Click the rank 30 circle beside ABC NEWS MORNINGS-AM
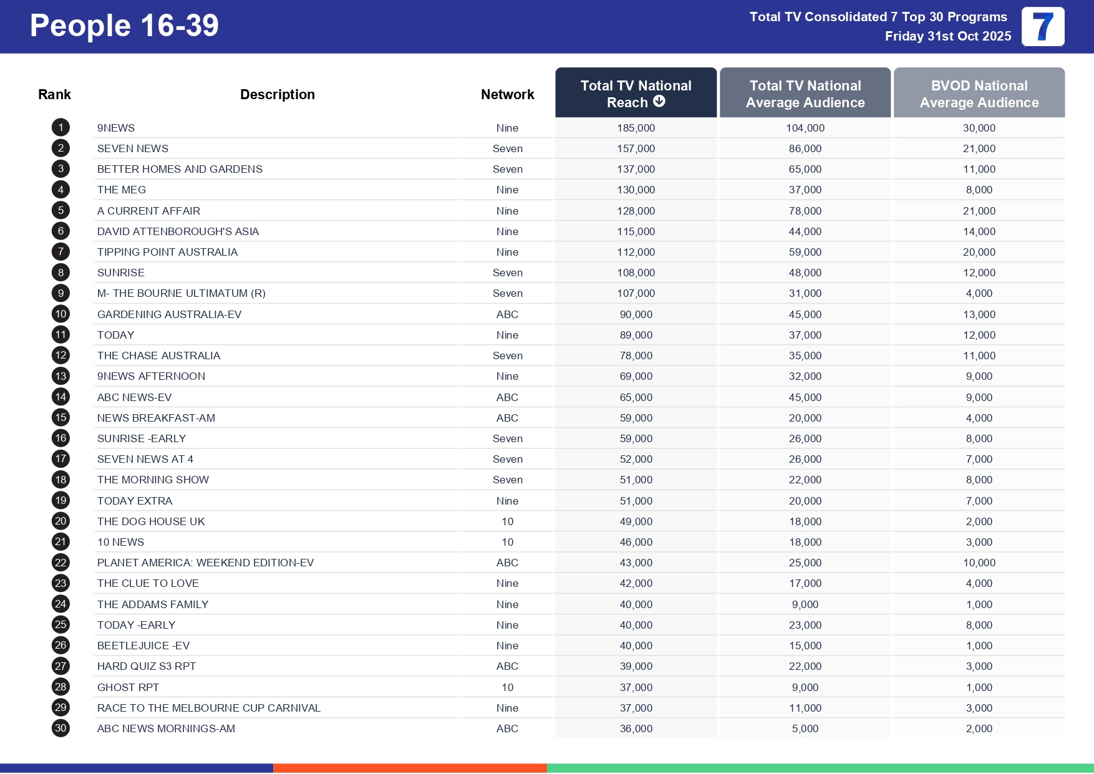 (x=61, y=728)
